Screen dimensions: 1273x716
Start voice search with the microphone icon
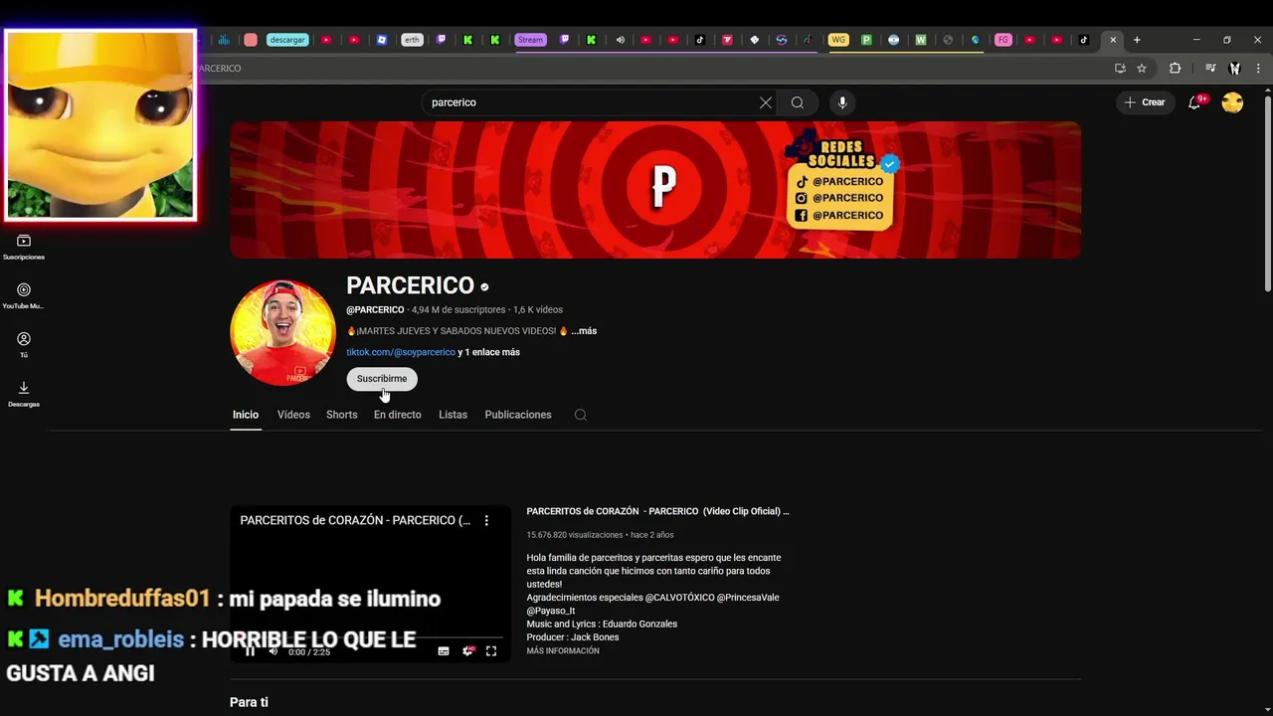[842, 102]
